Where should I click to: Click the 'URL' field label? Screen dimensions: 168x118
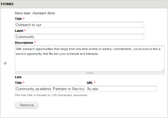click(x=90, y=83)
